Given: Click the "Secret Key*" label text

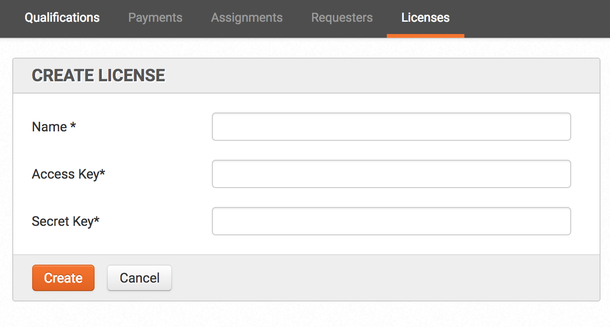Looking at the screenshot, I should pyautogui.click(x=66, y=221).
